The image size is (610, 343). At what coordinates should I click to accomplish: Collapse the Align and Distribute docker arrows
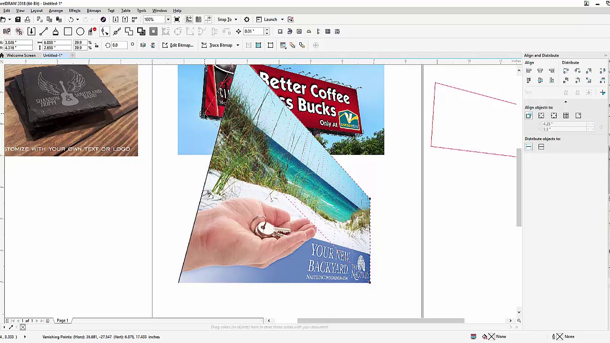coord(606,55)
